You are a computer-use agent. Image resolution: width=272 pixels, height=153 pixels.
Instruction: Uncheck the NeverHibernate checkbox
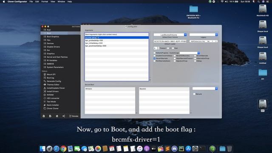[x=154, y=59]
